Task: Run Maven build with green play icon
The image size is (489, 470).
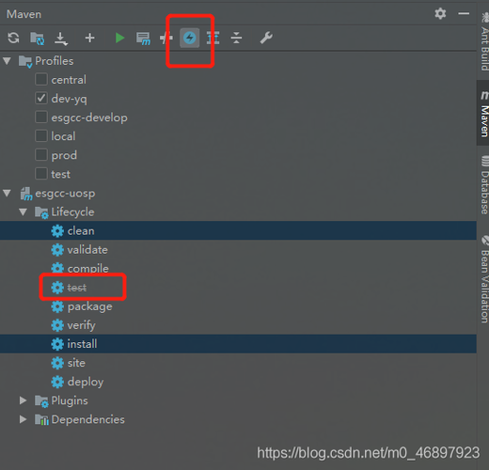Action: tap(119, 38)
